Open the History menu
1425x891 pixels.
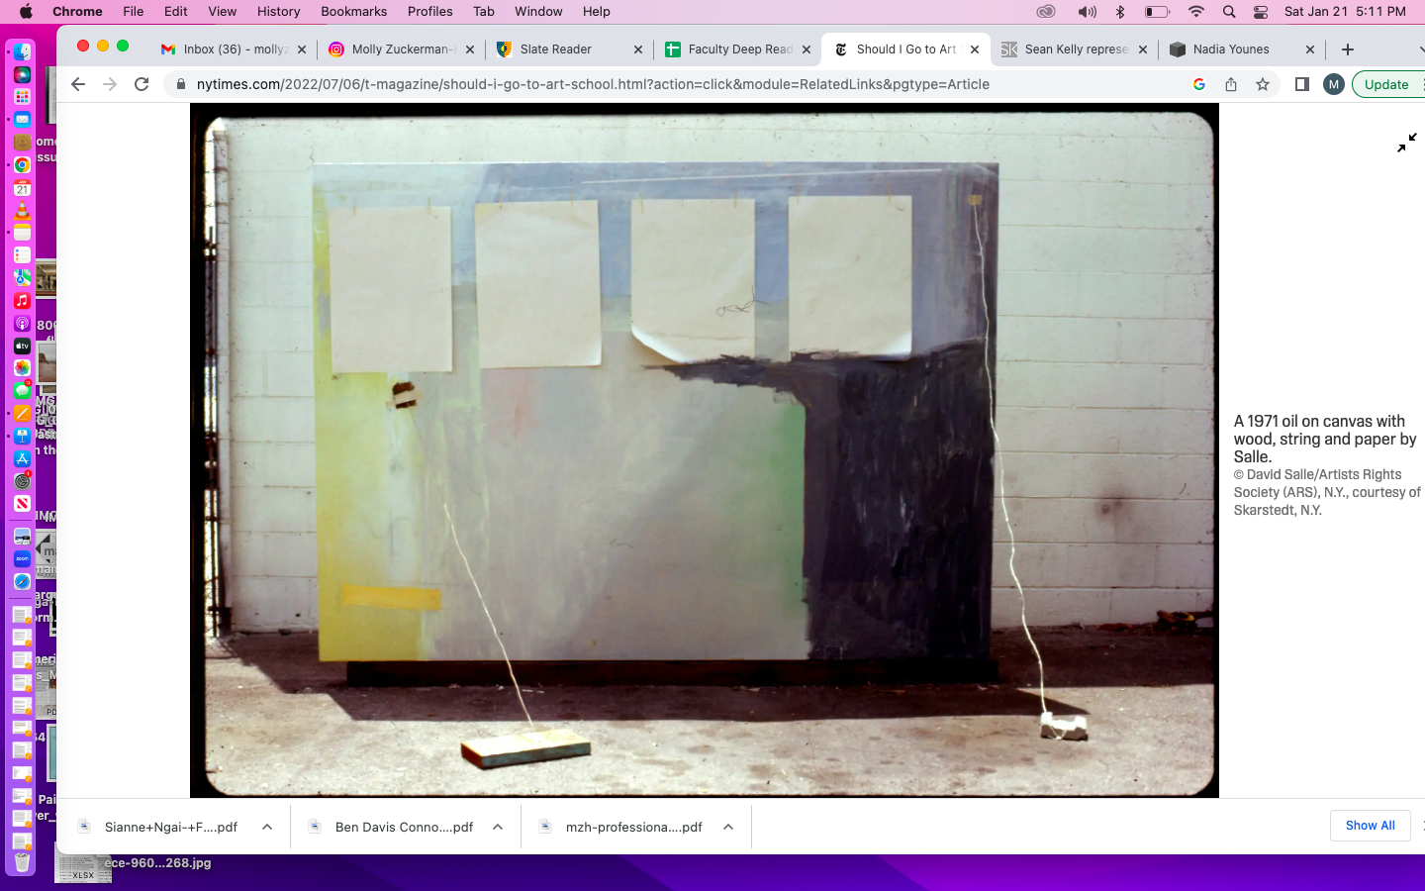278,12
